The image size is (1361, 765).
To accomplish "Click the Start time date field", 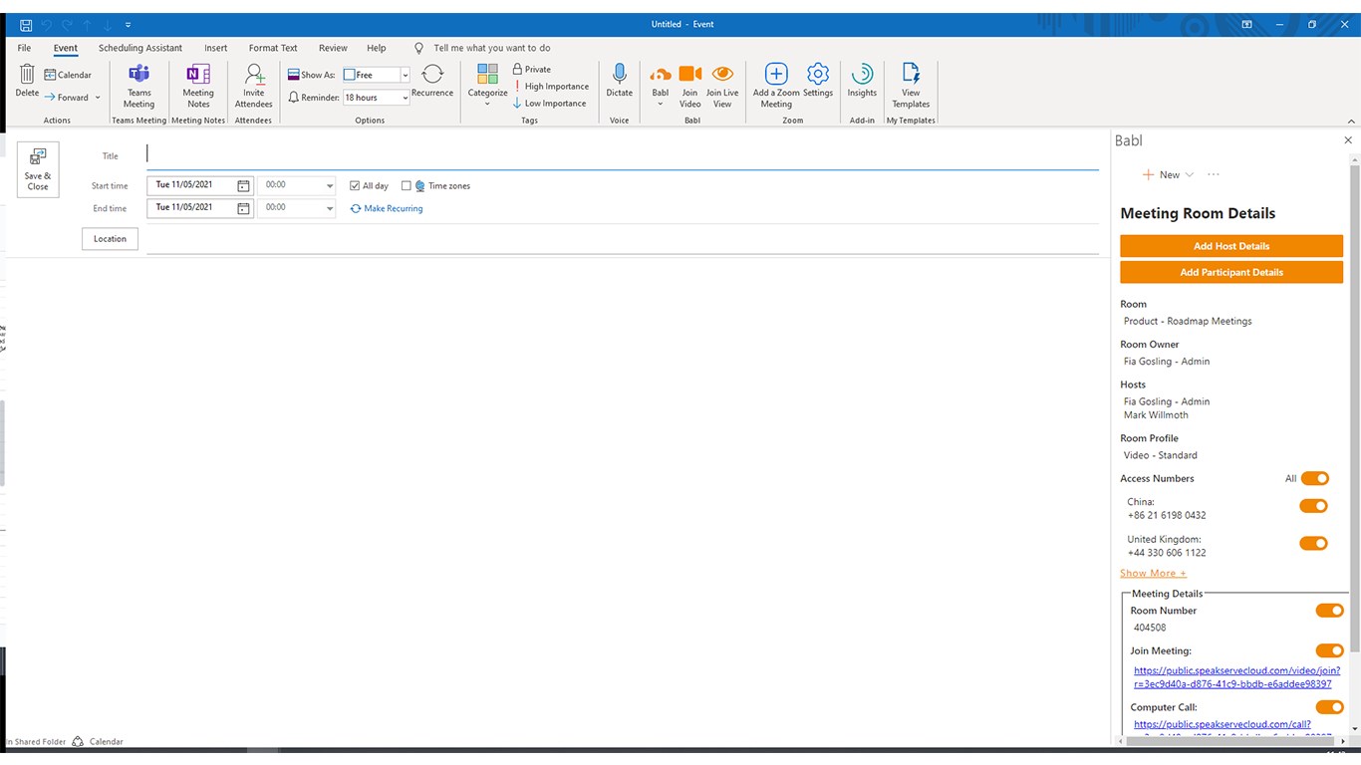I will [x=192, y=186].
